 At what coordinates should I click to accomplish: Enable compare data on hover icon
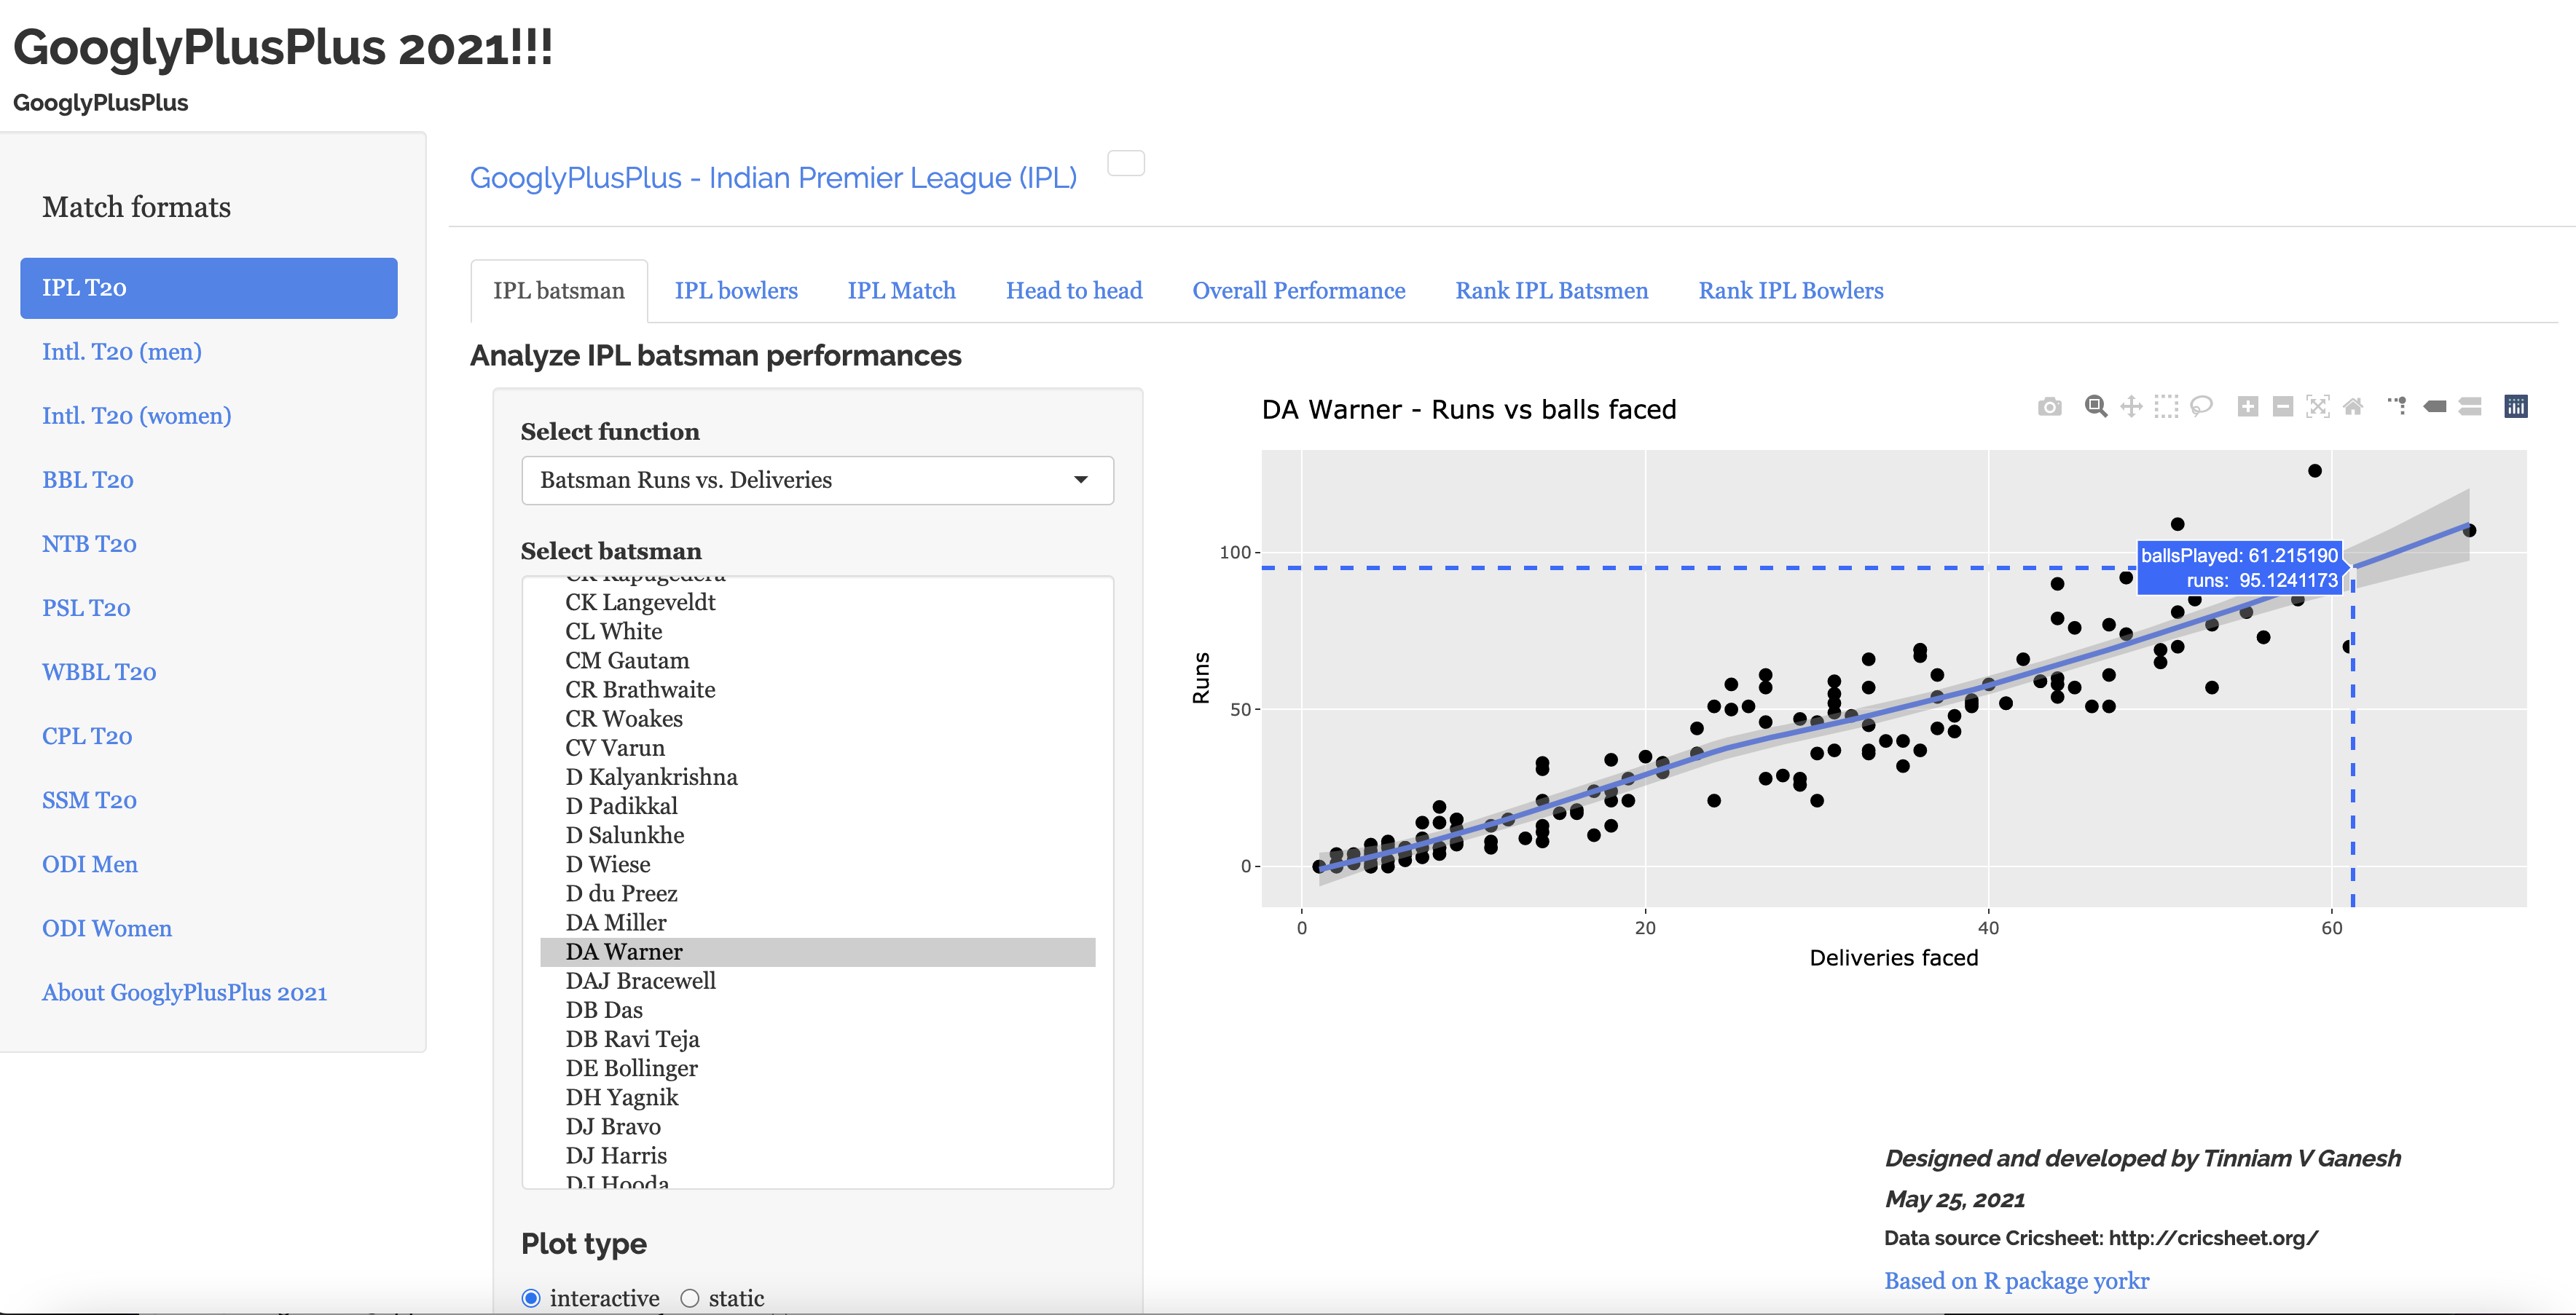point(2470,407)
